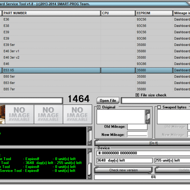The height and width of the screenshot is (190, 190).
Task: Toggle the File size check checkbox
Action: coord(137,95)
